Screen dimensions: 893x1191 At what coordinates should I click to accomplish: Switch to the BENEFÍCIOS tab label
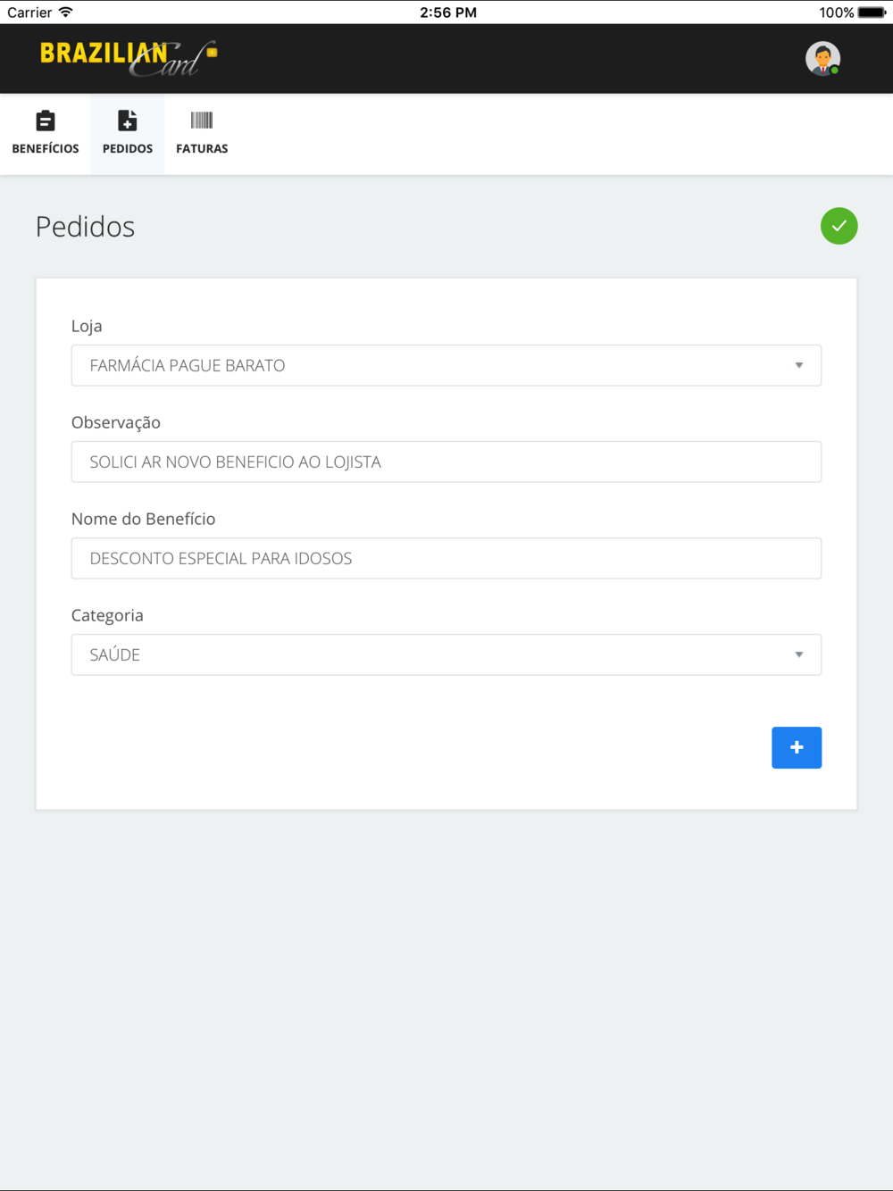pyautogui.click(x=46, y=149)
